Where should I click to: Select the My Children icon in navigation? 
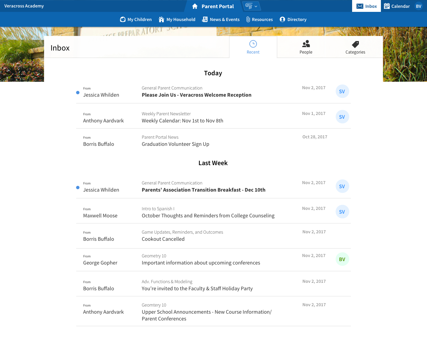(123, 19)
